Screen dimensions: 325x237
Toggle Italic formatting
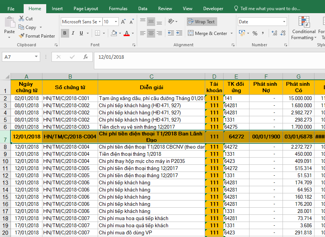73,33
